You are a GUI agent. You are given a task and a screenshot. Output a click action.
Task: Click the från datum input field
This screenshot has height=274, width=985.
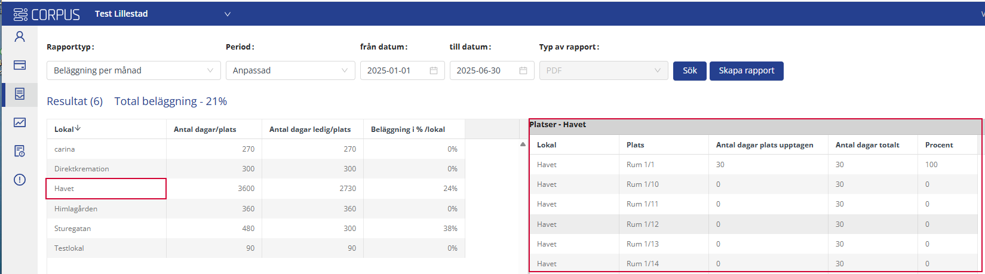click(402, 70)
